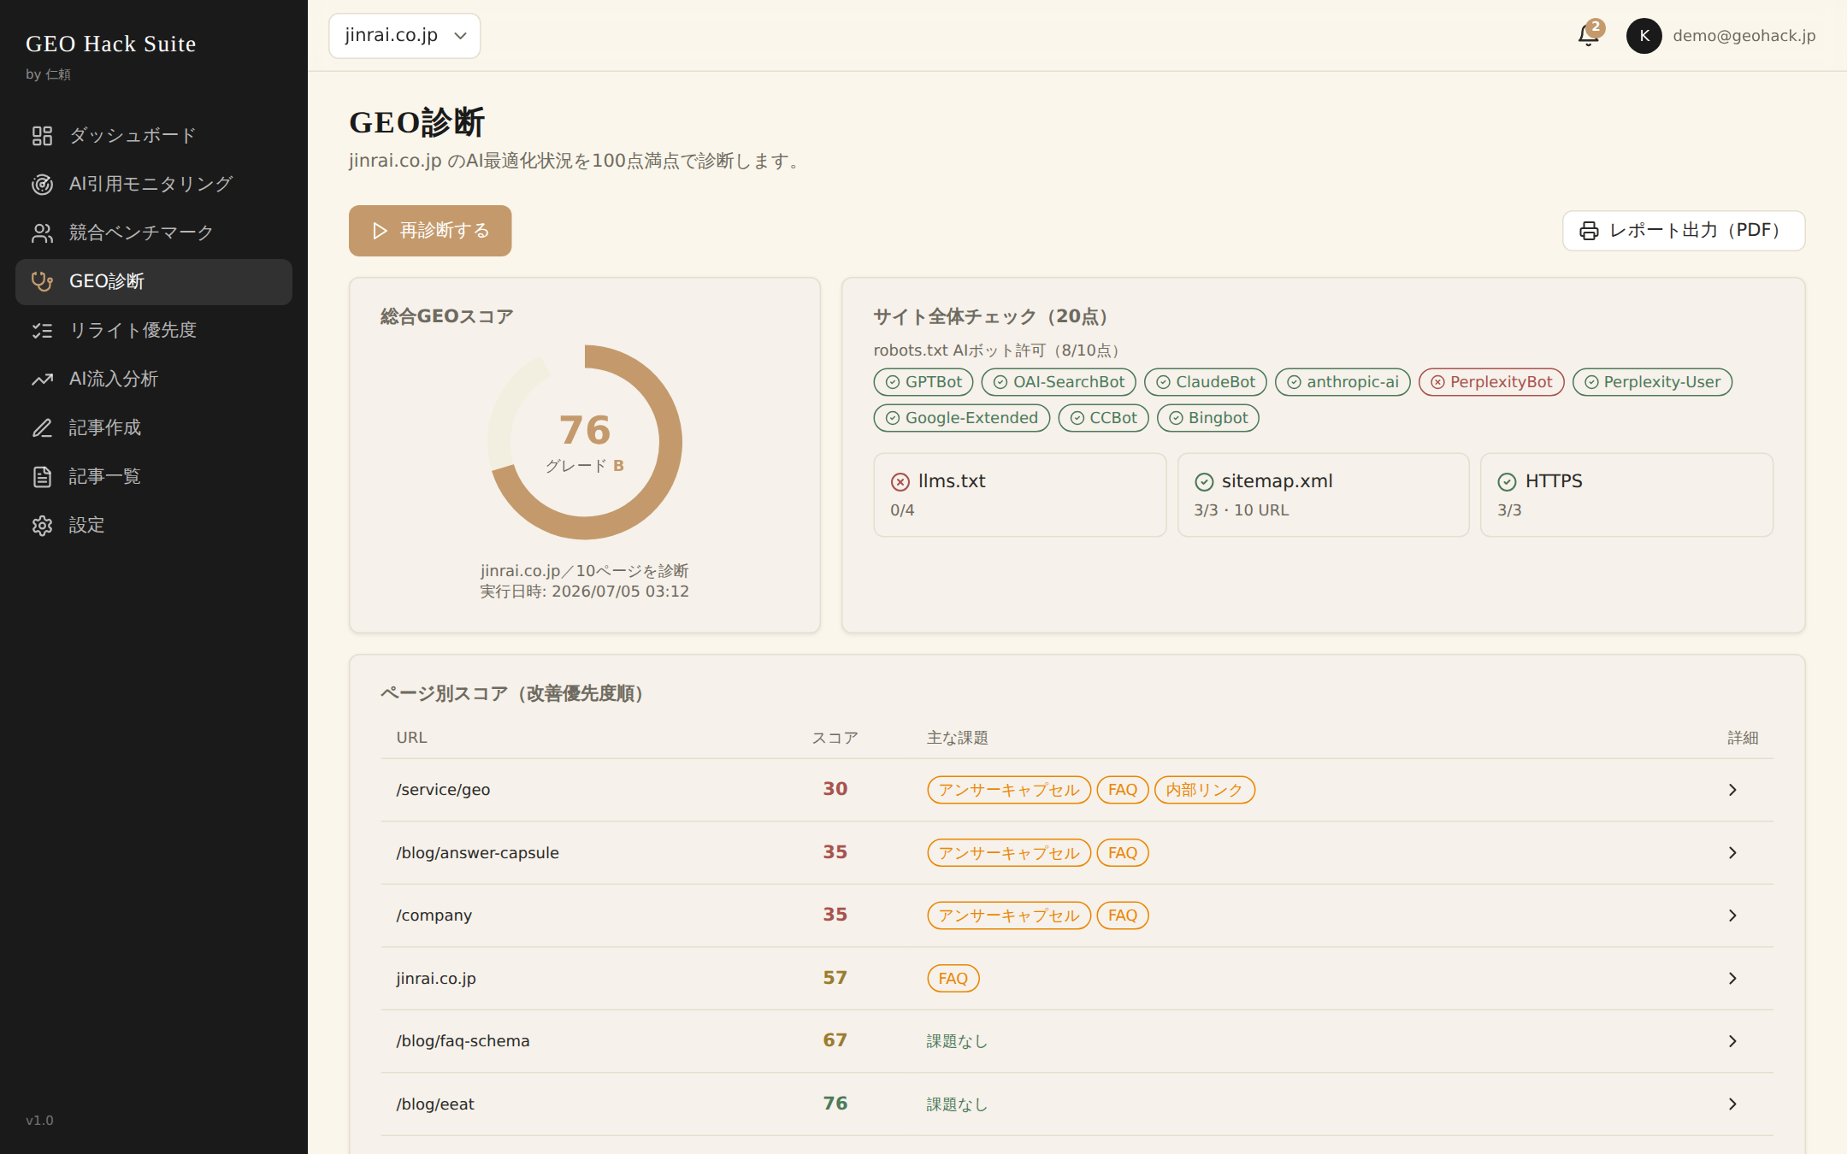Click the URL column header
The height and width of the screenshot is (1154, 1847).
[x=411, y=738]
